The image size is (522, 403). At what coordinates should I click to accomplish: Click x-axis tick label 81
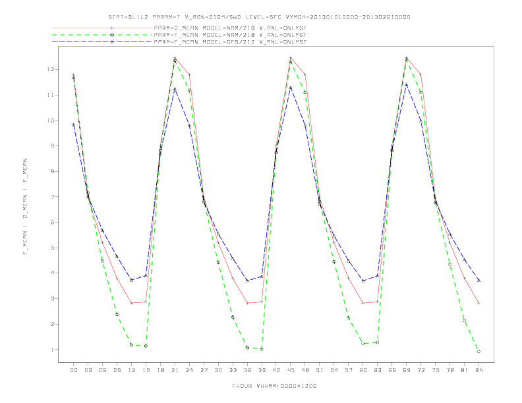point(465,370)
